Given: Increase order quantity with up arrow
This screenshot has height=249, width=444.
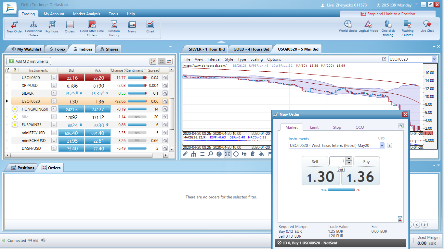Looking at the screenshot, I should coord(349,159).
